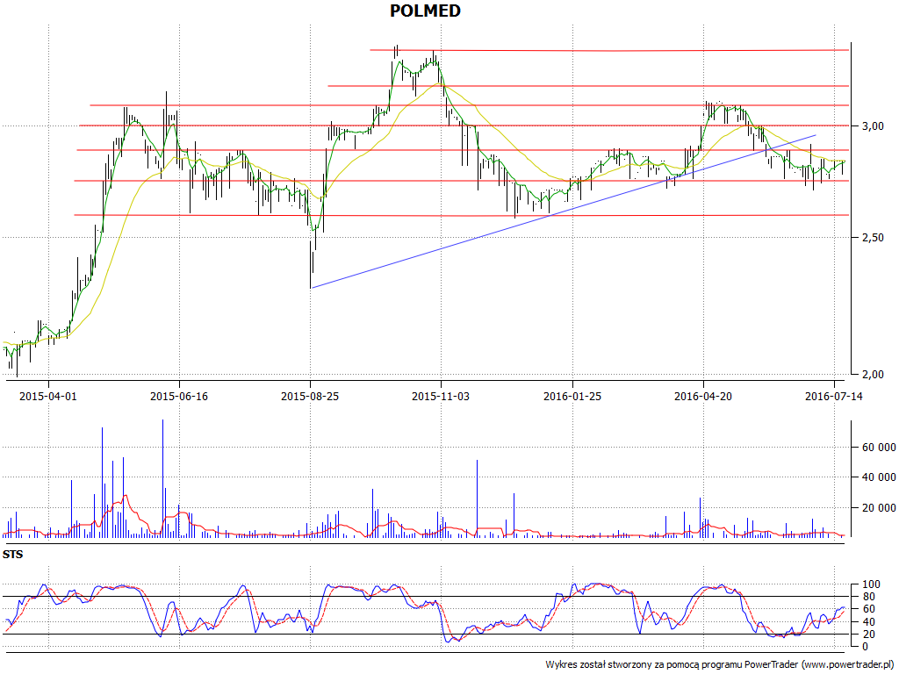Click the 40 000 volume axis label
The height and width of the screenshot is (674, 899).
point(879,477)
